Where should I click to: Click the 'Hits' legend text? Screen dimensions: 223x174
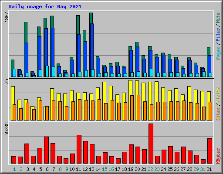(x=218, y=18)
